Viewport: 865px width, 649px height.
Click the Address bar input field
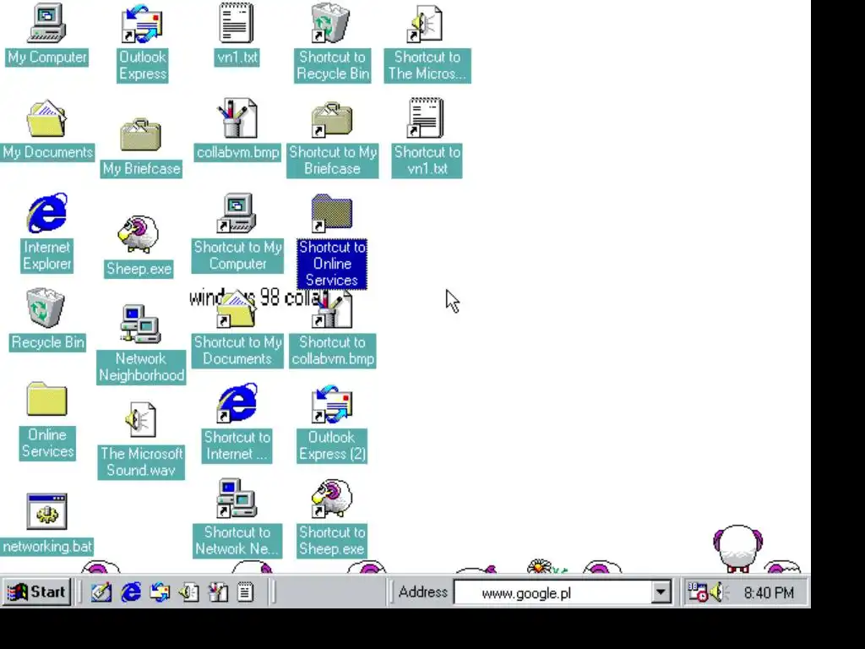[552, 592]
